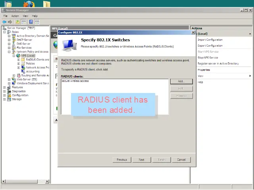Click the Network Access Protection icon

[x=23, y=68]
